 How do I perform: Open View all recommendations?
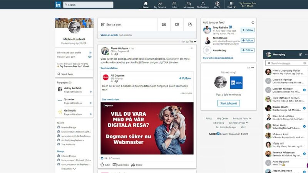coord(218,58)
